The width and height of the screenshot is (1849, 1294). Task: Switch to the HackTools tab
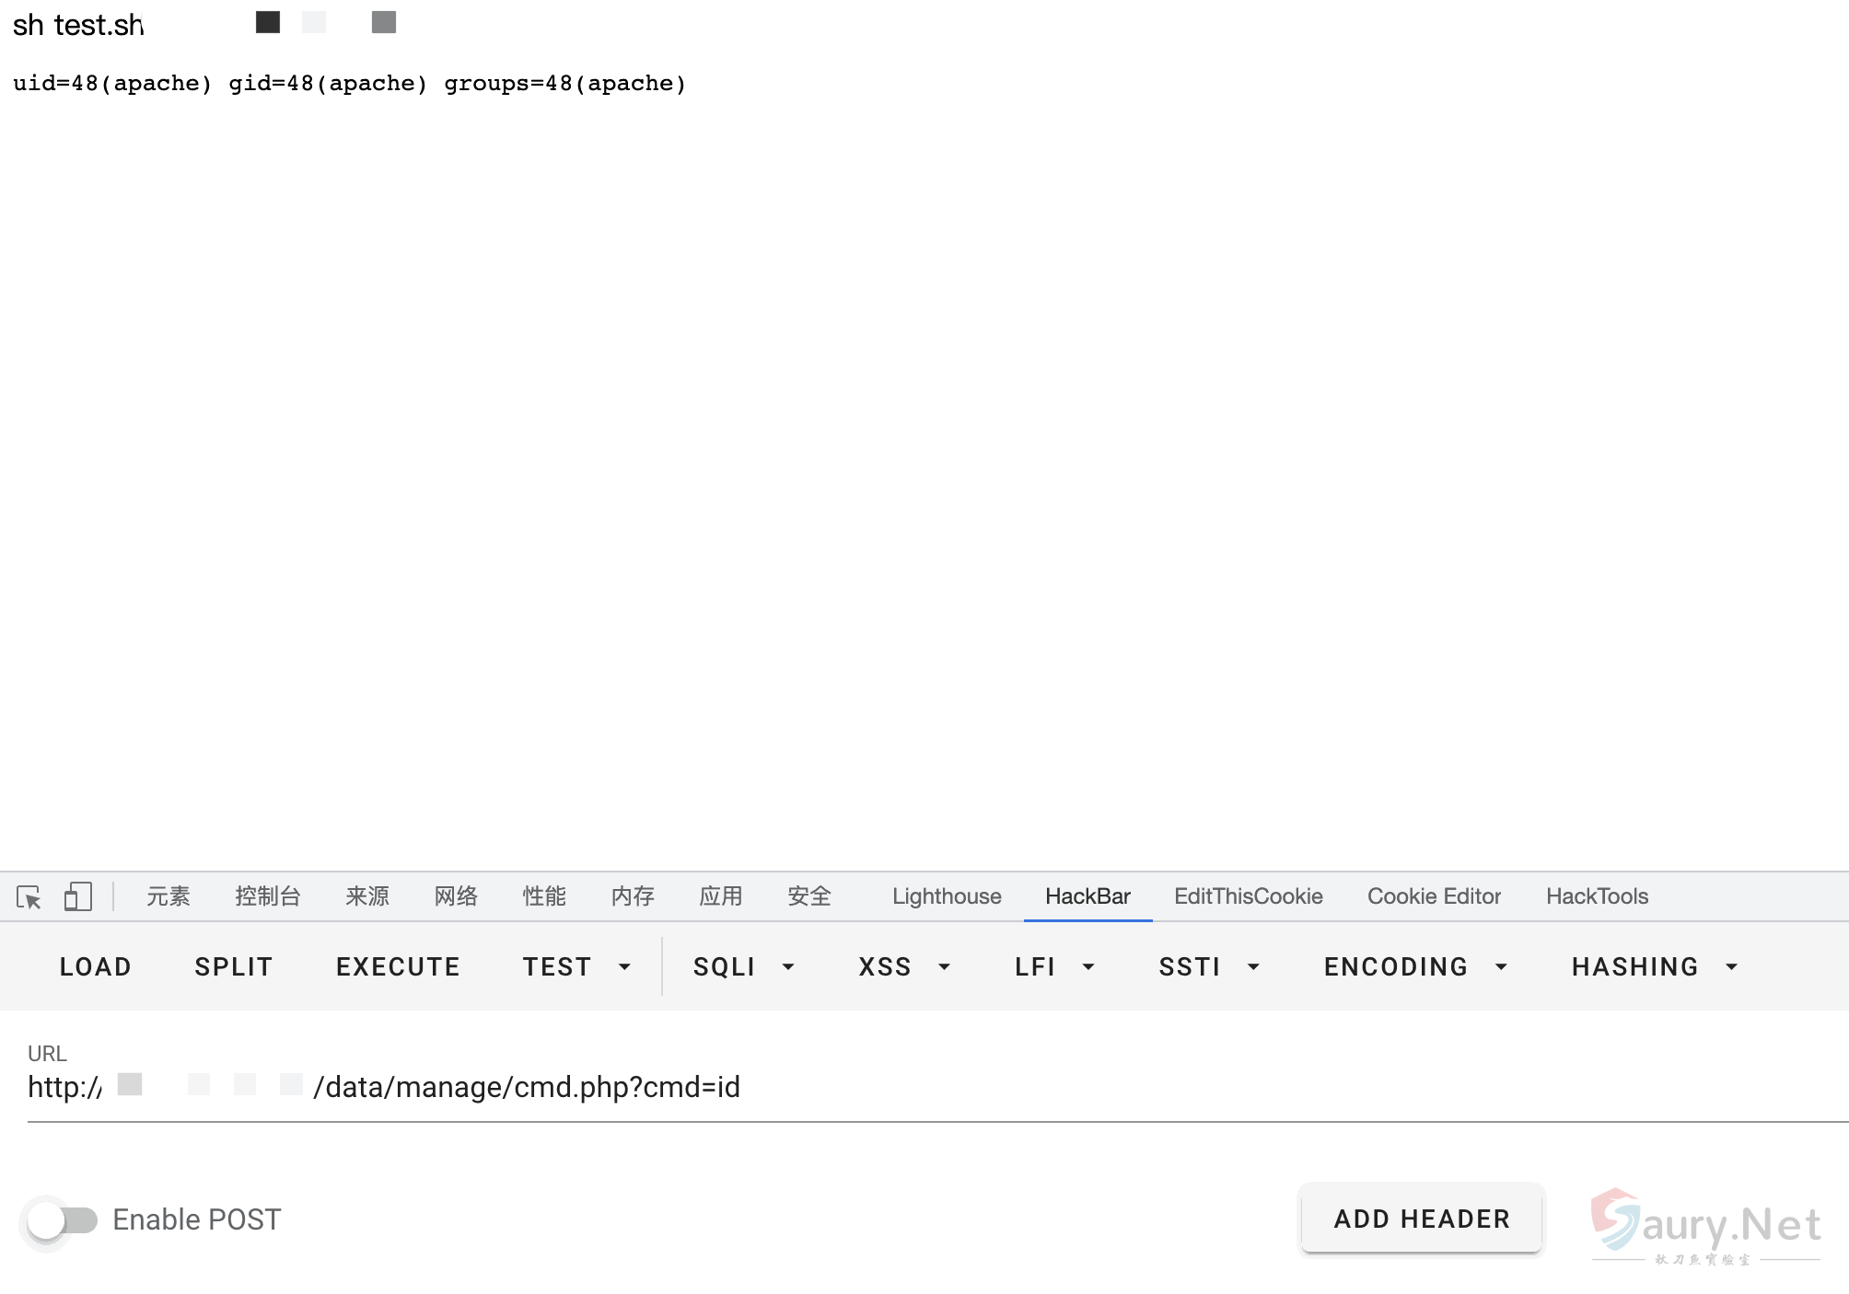[1597, 896]
